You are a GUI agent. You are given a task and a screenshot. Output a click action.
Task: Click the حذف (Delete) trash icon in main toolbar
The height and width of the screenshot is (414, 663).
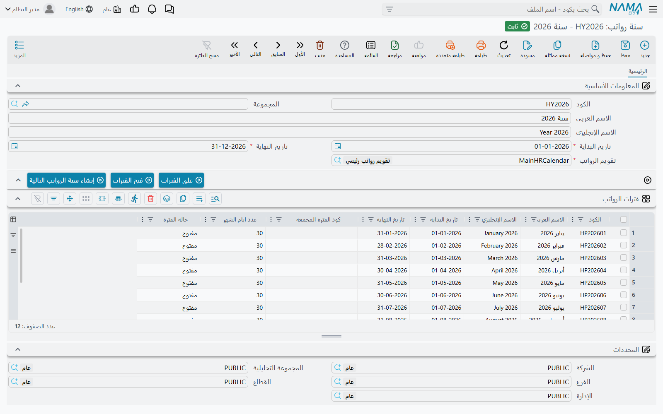320,45
